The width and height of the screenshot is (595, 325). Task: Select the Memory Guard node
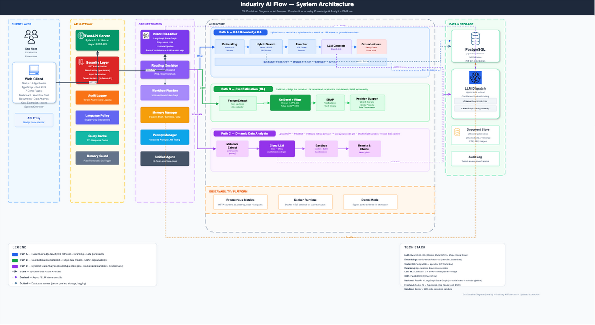coord(97,158)
